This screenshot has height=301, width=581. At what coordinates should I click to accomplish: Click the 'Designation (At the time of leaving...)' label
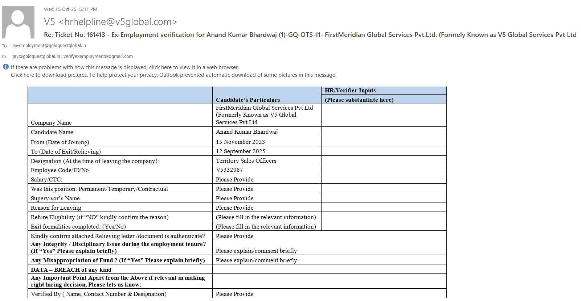pyautogui.click(x=95, y=161)
